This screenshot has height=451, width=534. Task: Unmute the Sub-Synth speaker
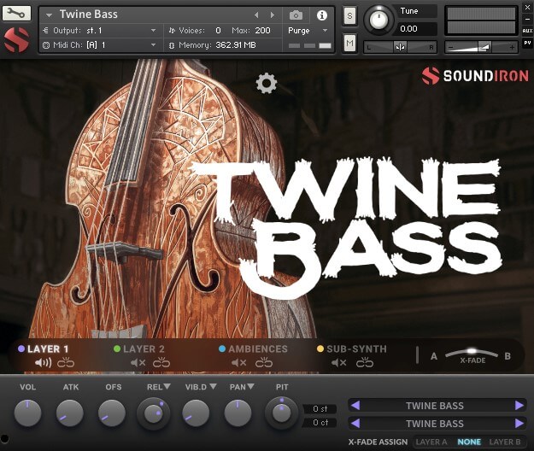point(339,363)
